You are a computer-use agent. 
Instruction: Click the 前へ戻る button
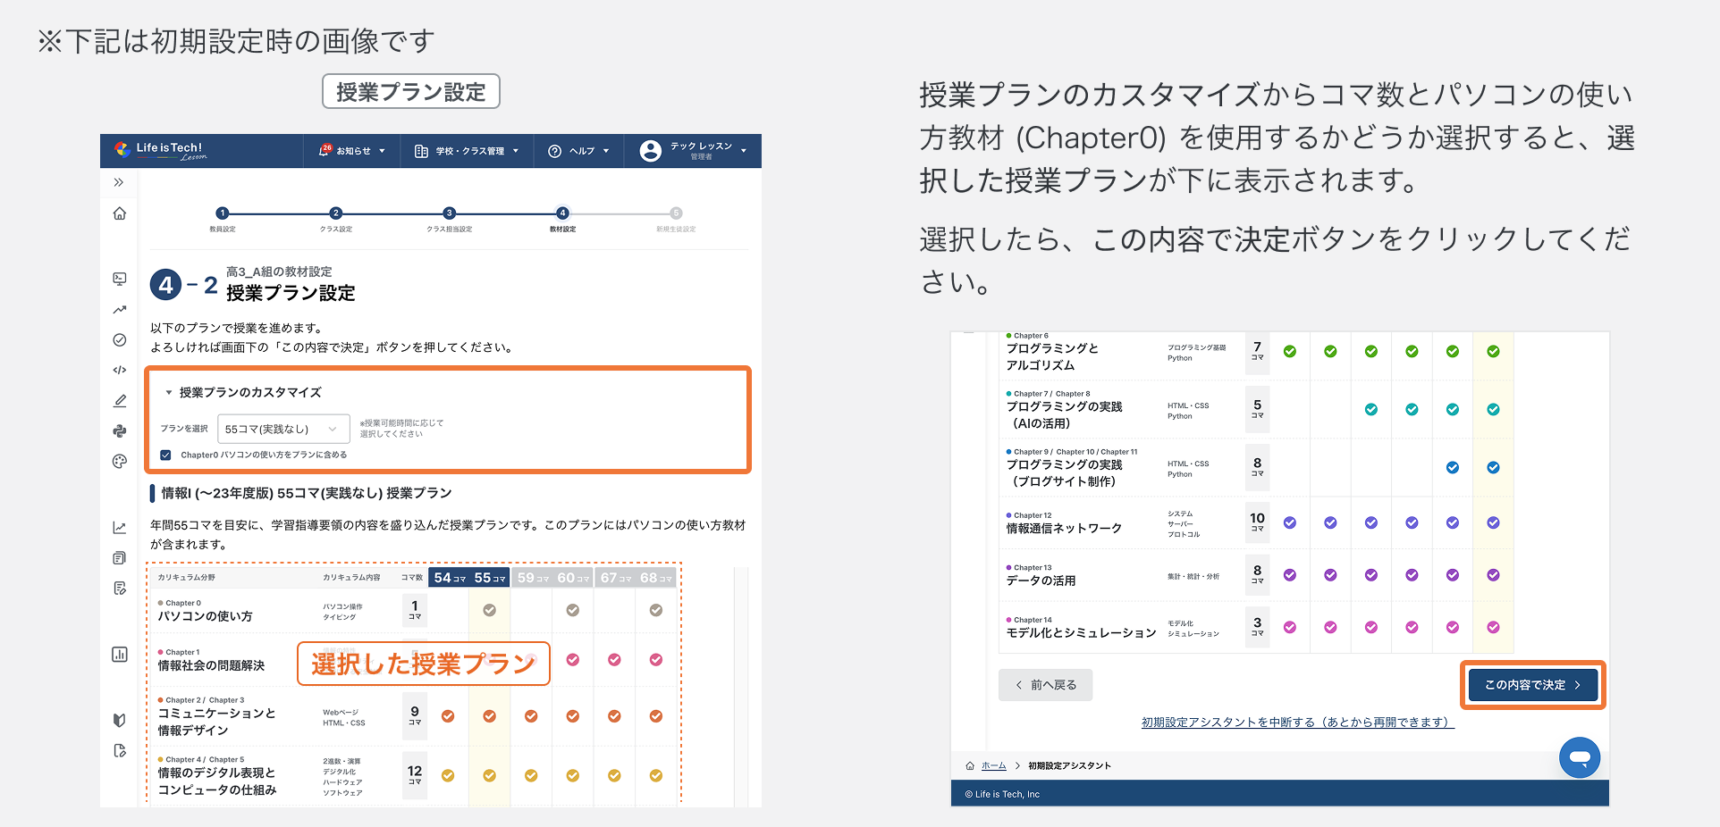[1045, 685]
